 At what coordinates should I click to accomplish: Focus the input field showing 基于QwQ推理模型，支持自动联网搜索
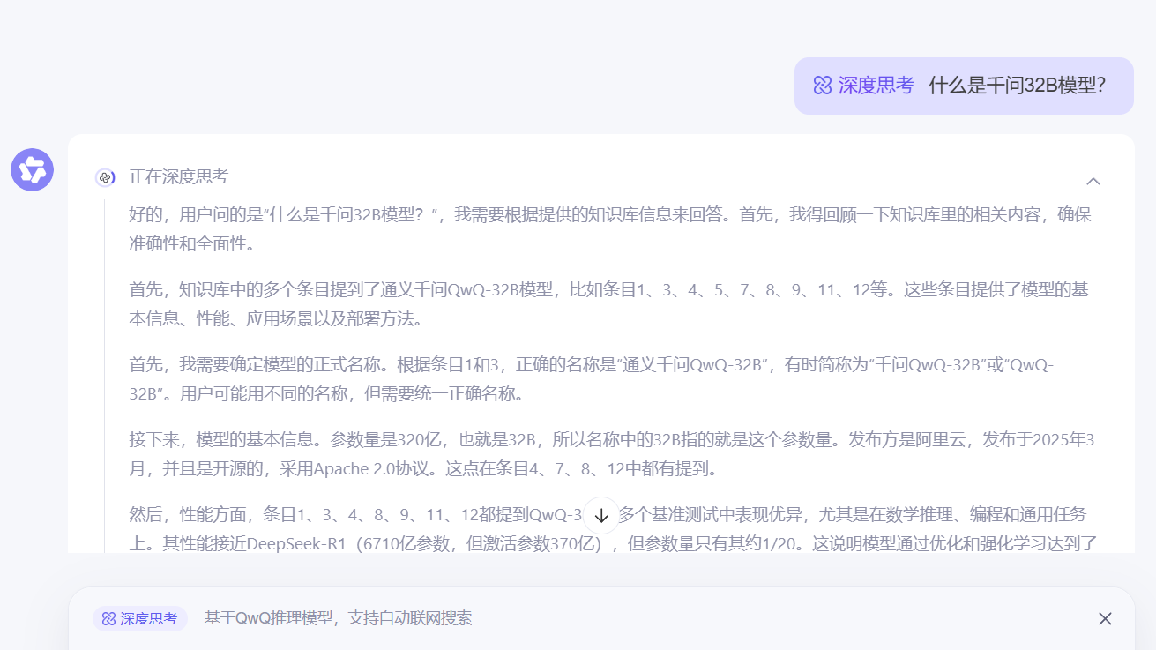339,618
